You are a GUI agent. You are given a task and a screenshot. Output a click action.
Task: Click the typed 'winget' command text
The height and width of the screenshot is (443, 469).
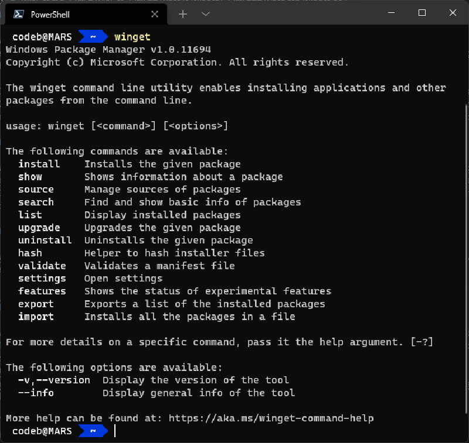[132, 37]
